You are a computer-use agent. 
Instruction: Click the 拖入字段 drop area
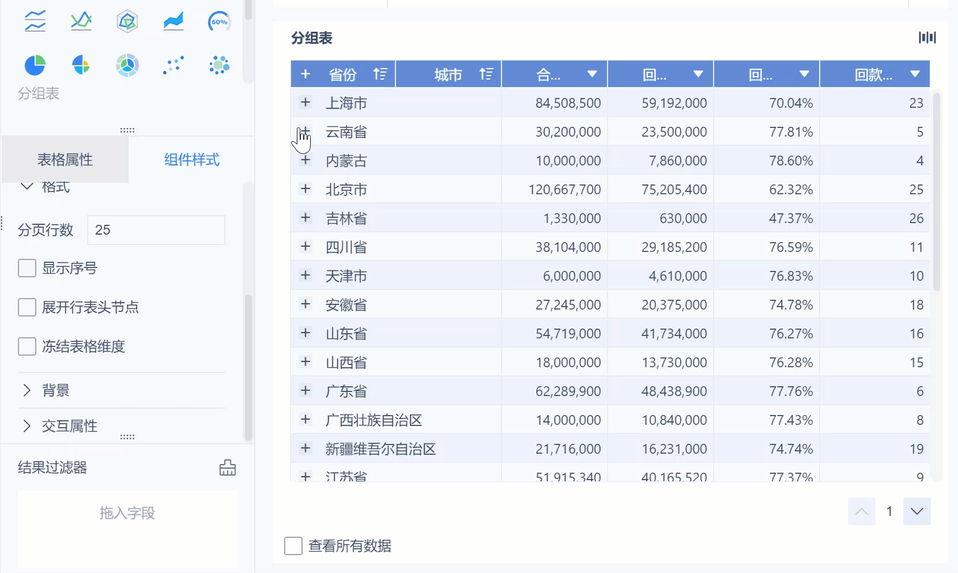(x=127, y=529)
